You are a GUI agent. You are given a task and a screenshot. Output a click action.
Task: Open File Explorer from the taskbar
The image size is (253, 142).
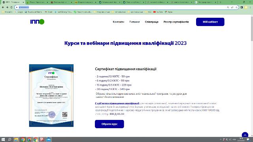click(x=16, y=139)
